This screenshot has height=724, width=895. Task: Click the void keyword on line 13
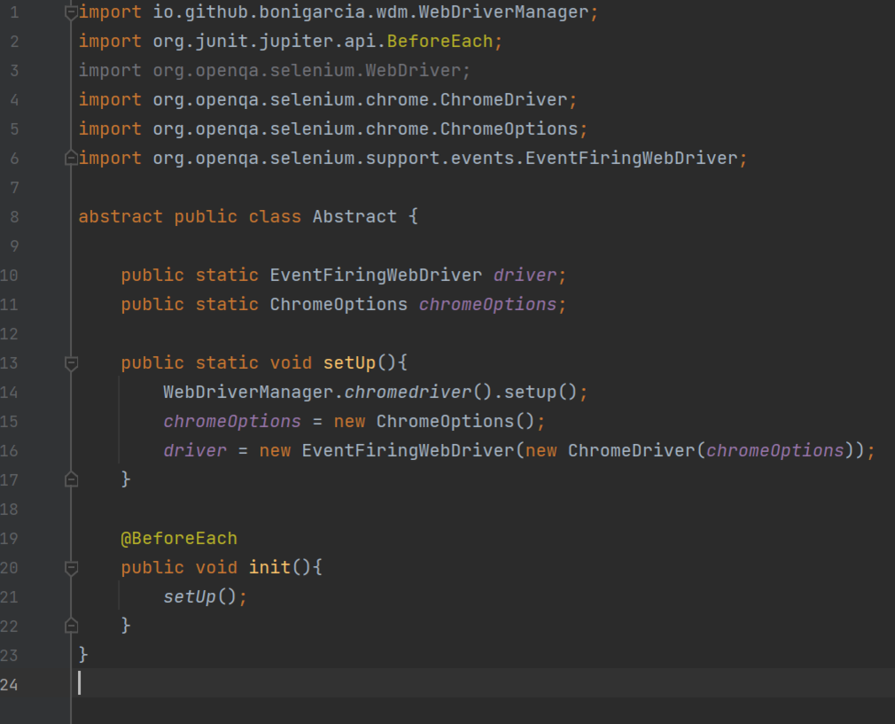[291, 362]
